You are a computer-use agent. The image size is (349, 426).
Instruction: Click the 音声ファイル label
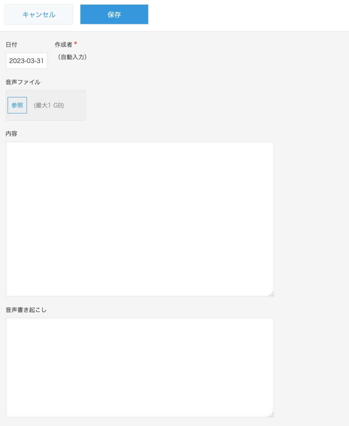point(23,82)
